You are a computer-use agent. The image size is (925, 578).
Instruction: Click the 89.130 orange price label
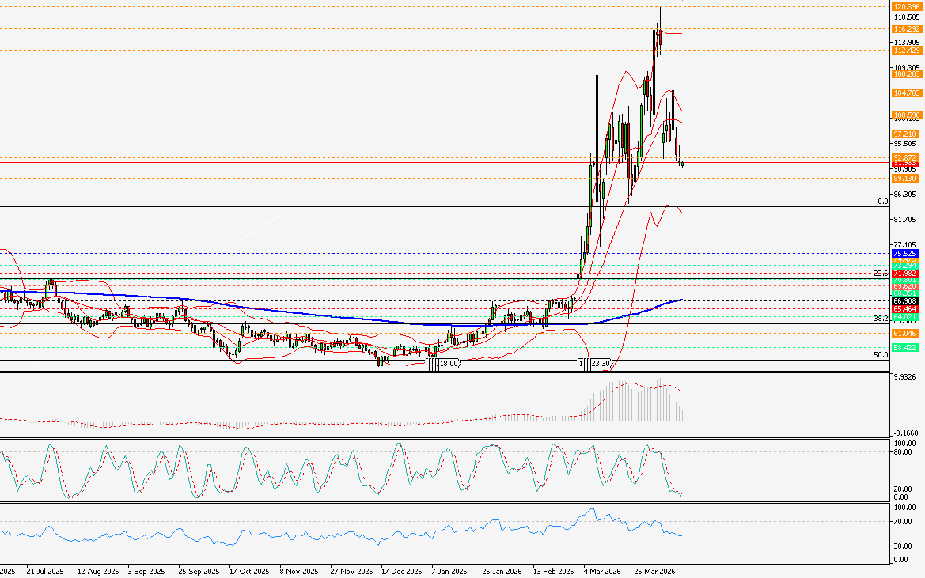point(904,179)
